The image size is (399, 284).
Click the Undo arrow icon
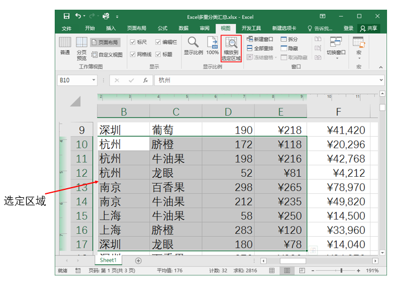pos(78,16)
